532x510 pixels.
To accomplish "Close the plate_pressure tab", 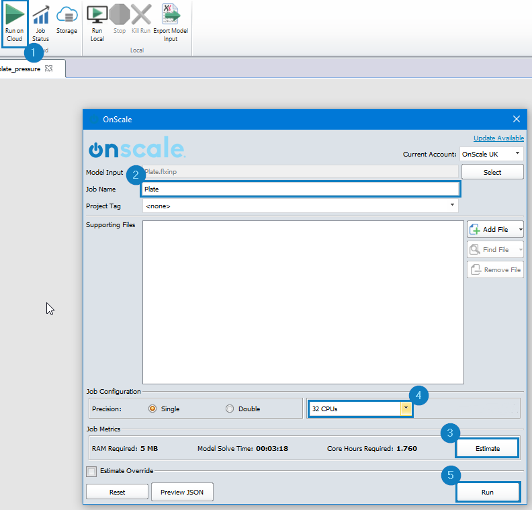I will coord(49,69).
